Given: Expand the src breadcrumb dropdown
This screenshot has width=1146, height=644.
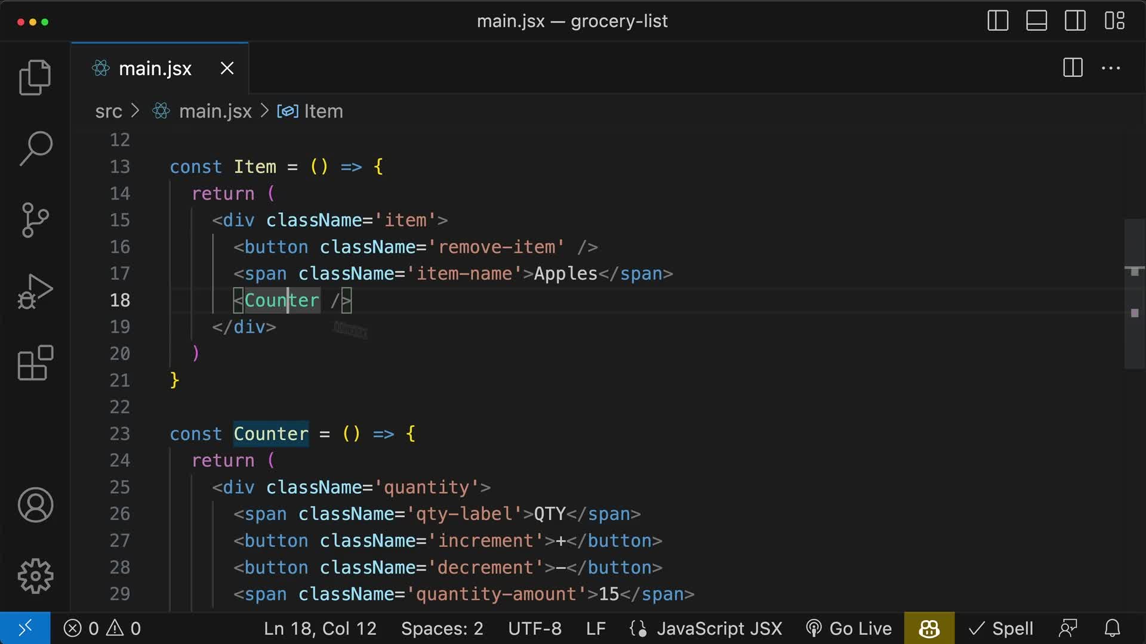Looking at the screenshot, I should coord(108,111).
